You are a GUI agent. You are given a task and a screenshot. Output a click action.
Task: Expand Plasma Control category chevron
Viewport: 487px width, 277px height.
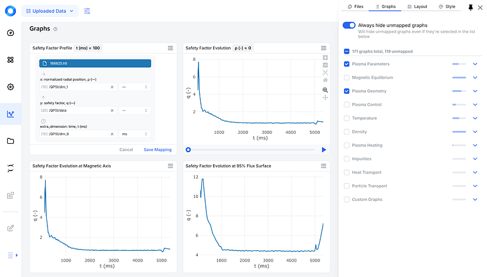point(475,105)
